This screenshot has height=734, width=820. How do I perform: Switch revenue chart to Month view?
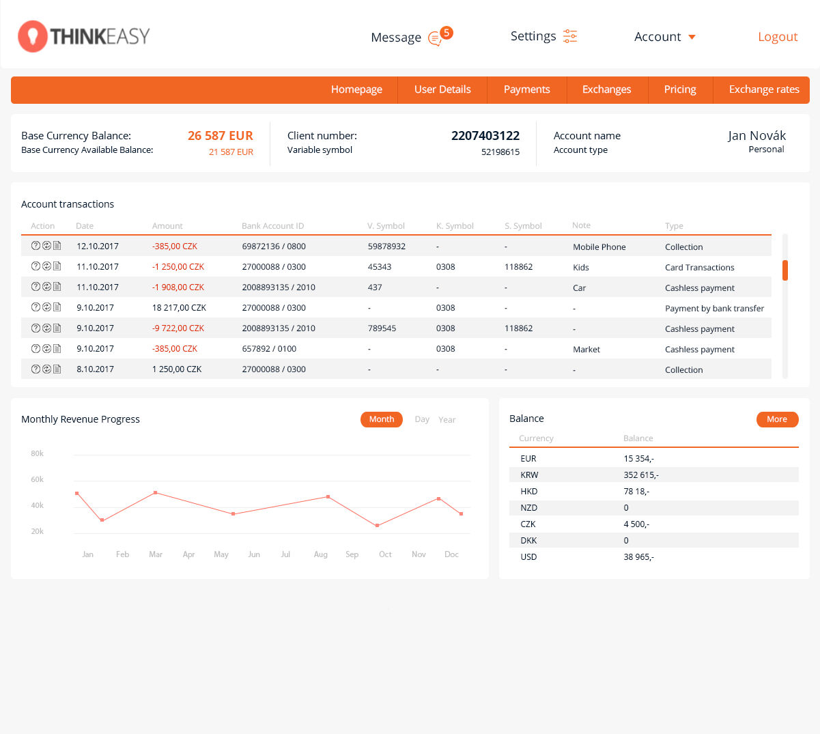[x=381, y=419]
